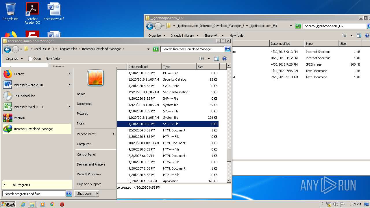
Task: Open Firefox from the Start menu
Action: click(x=37, y=74)
